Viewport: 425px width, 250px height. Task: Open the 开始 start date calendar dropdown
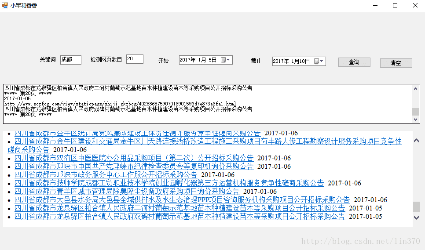click(x=226, y=60)
